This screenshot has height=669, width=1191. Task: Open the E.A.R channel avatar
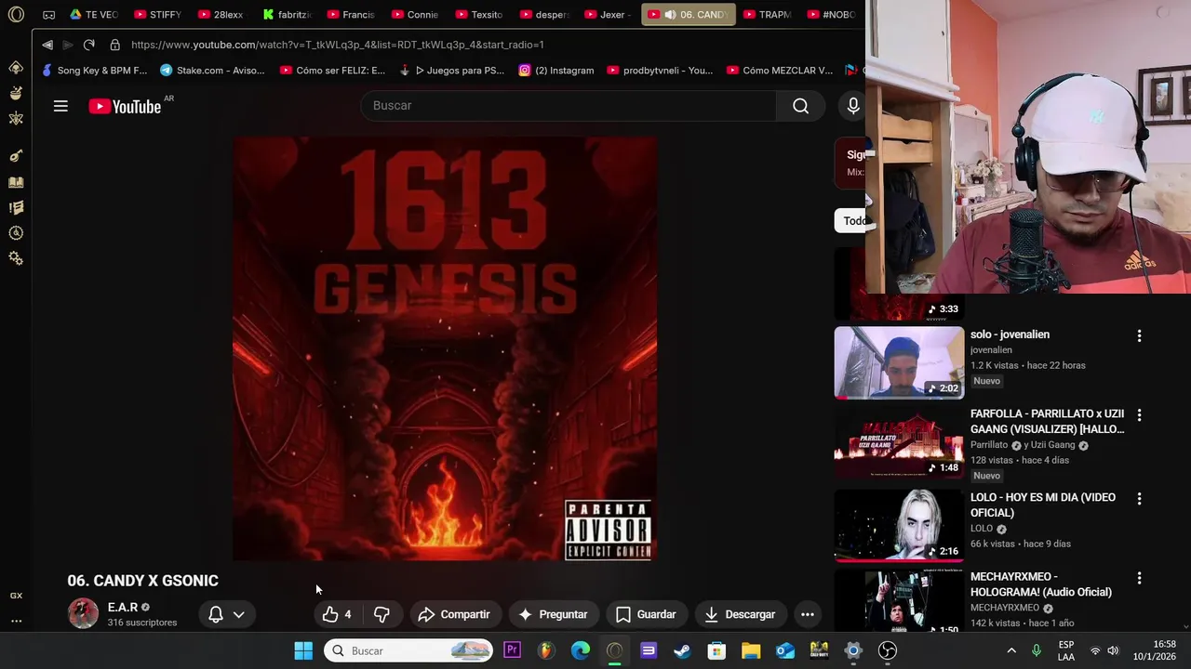pos(83,613)
